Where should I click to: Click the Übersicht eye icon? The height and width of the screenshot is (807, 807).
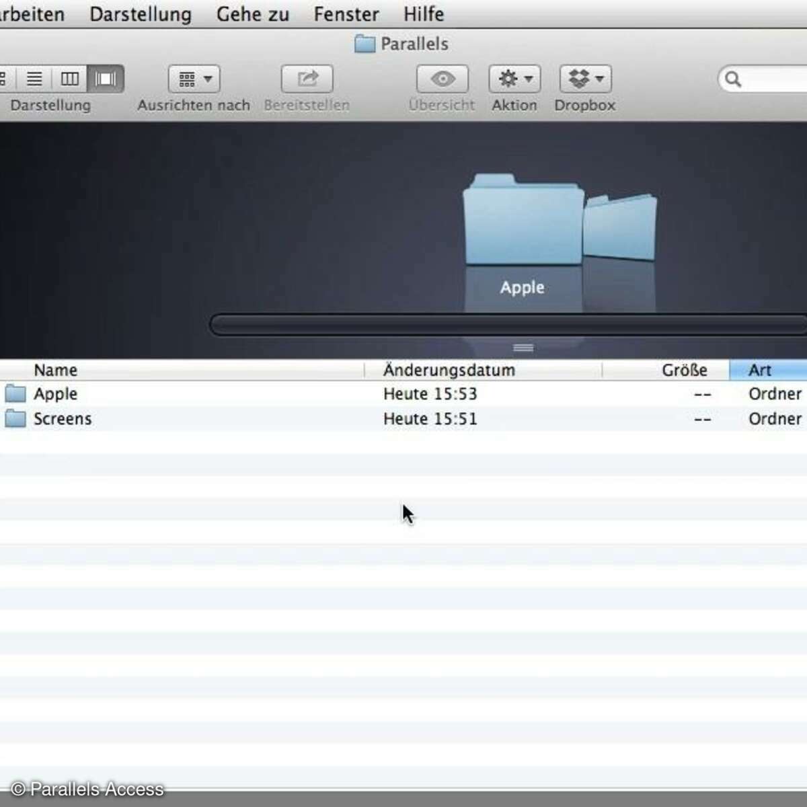pyautogui.click(x=442, y=79)
